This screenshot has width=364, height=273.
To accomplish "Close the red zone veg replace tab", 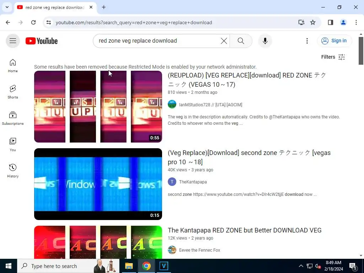I will tap(91, 7).
